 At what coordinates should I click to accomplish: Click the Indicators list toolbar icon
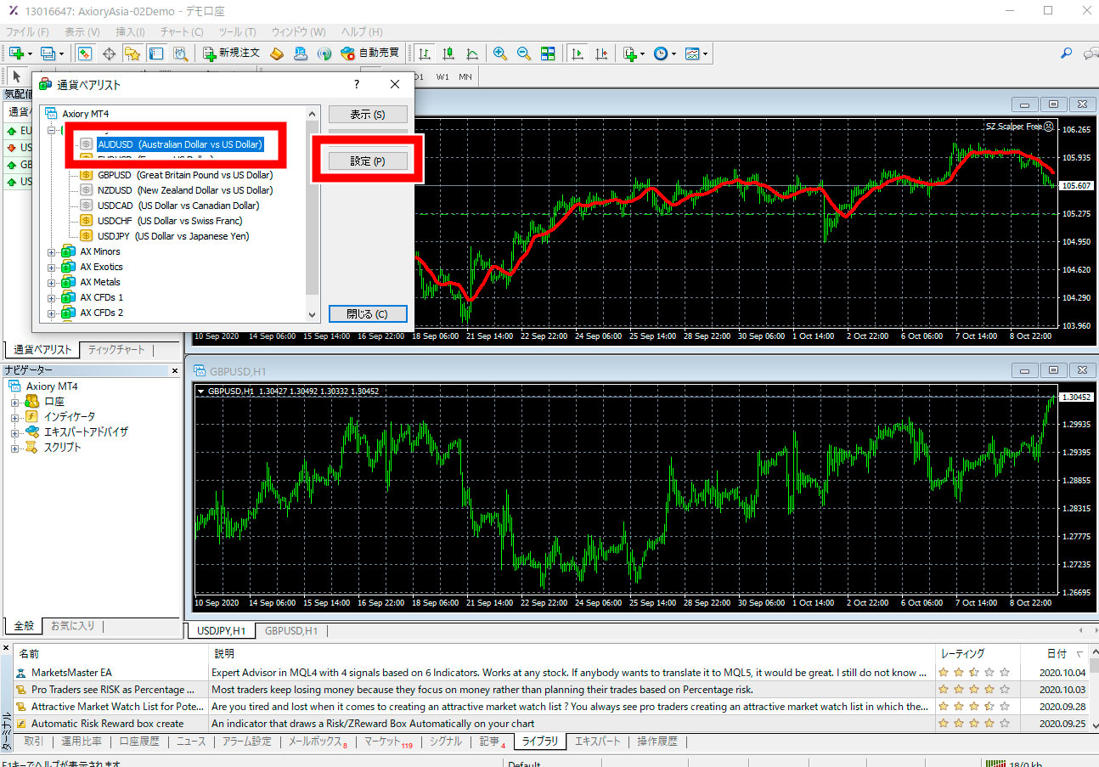click(x=629, y=53)
